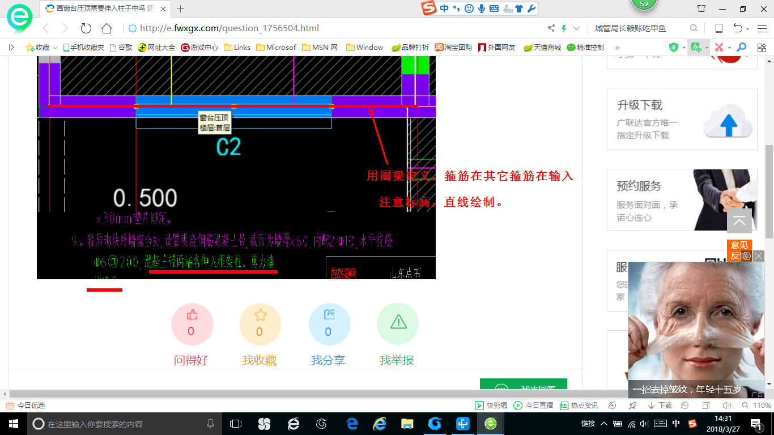Click the address bar URL field
The image size is (774, 435).
334,28
